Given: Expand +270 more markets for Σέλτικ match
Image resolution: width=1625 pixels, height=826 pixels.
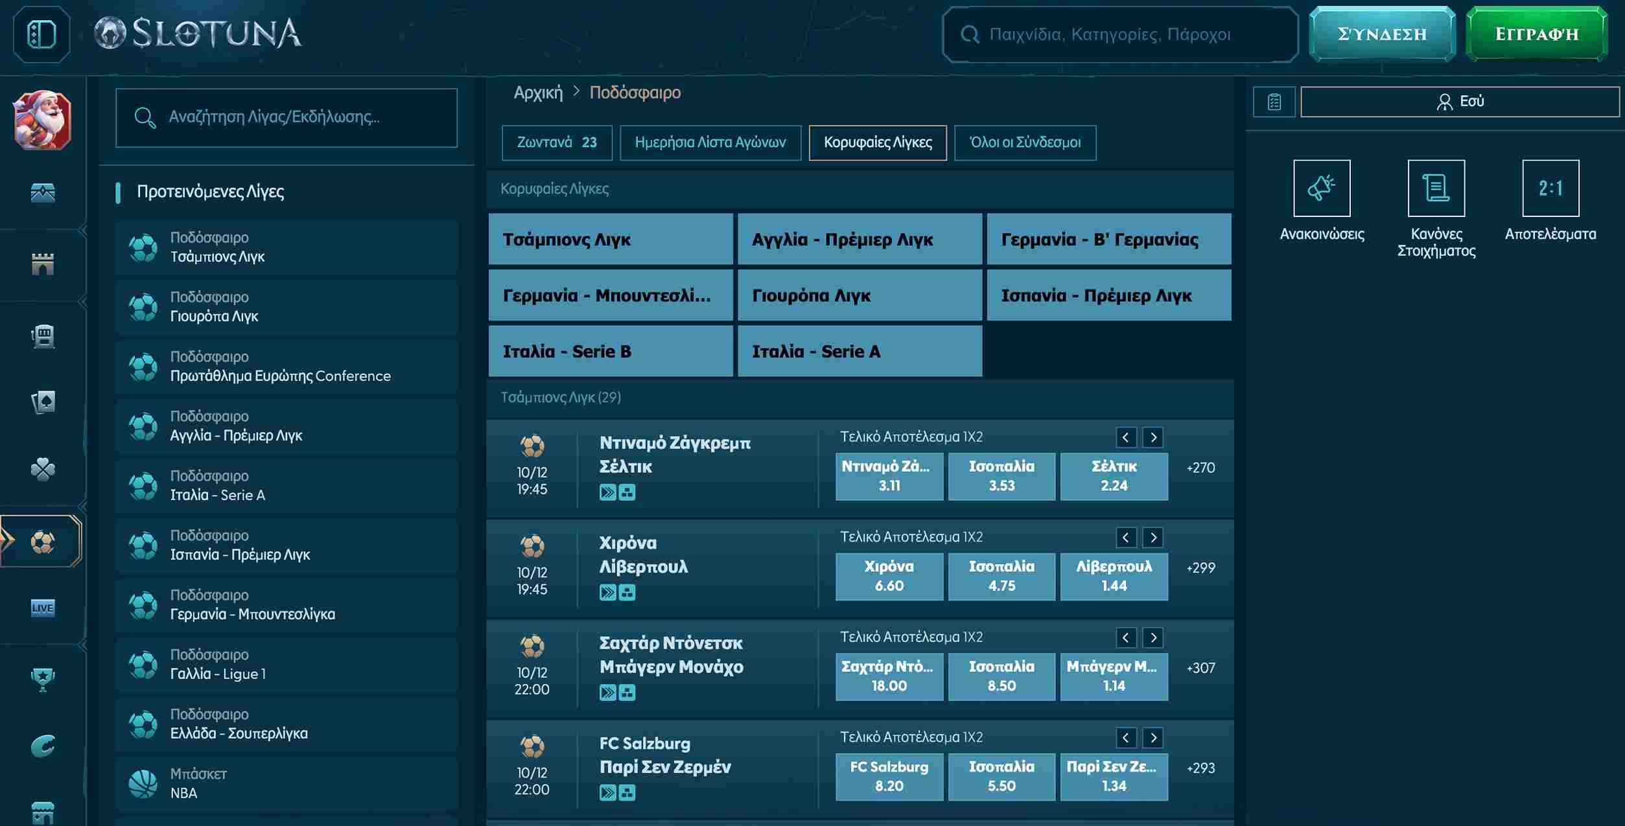Looking at the screenshot, I should 1200,468.
